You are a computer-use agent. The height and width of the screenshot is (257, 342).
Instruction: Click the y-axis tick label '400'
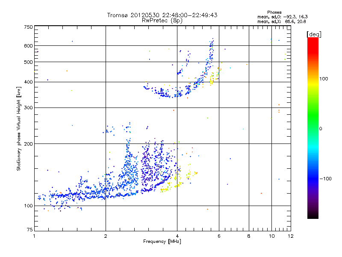tap(28, 82)
